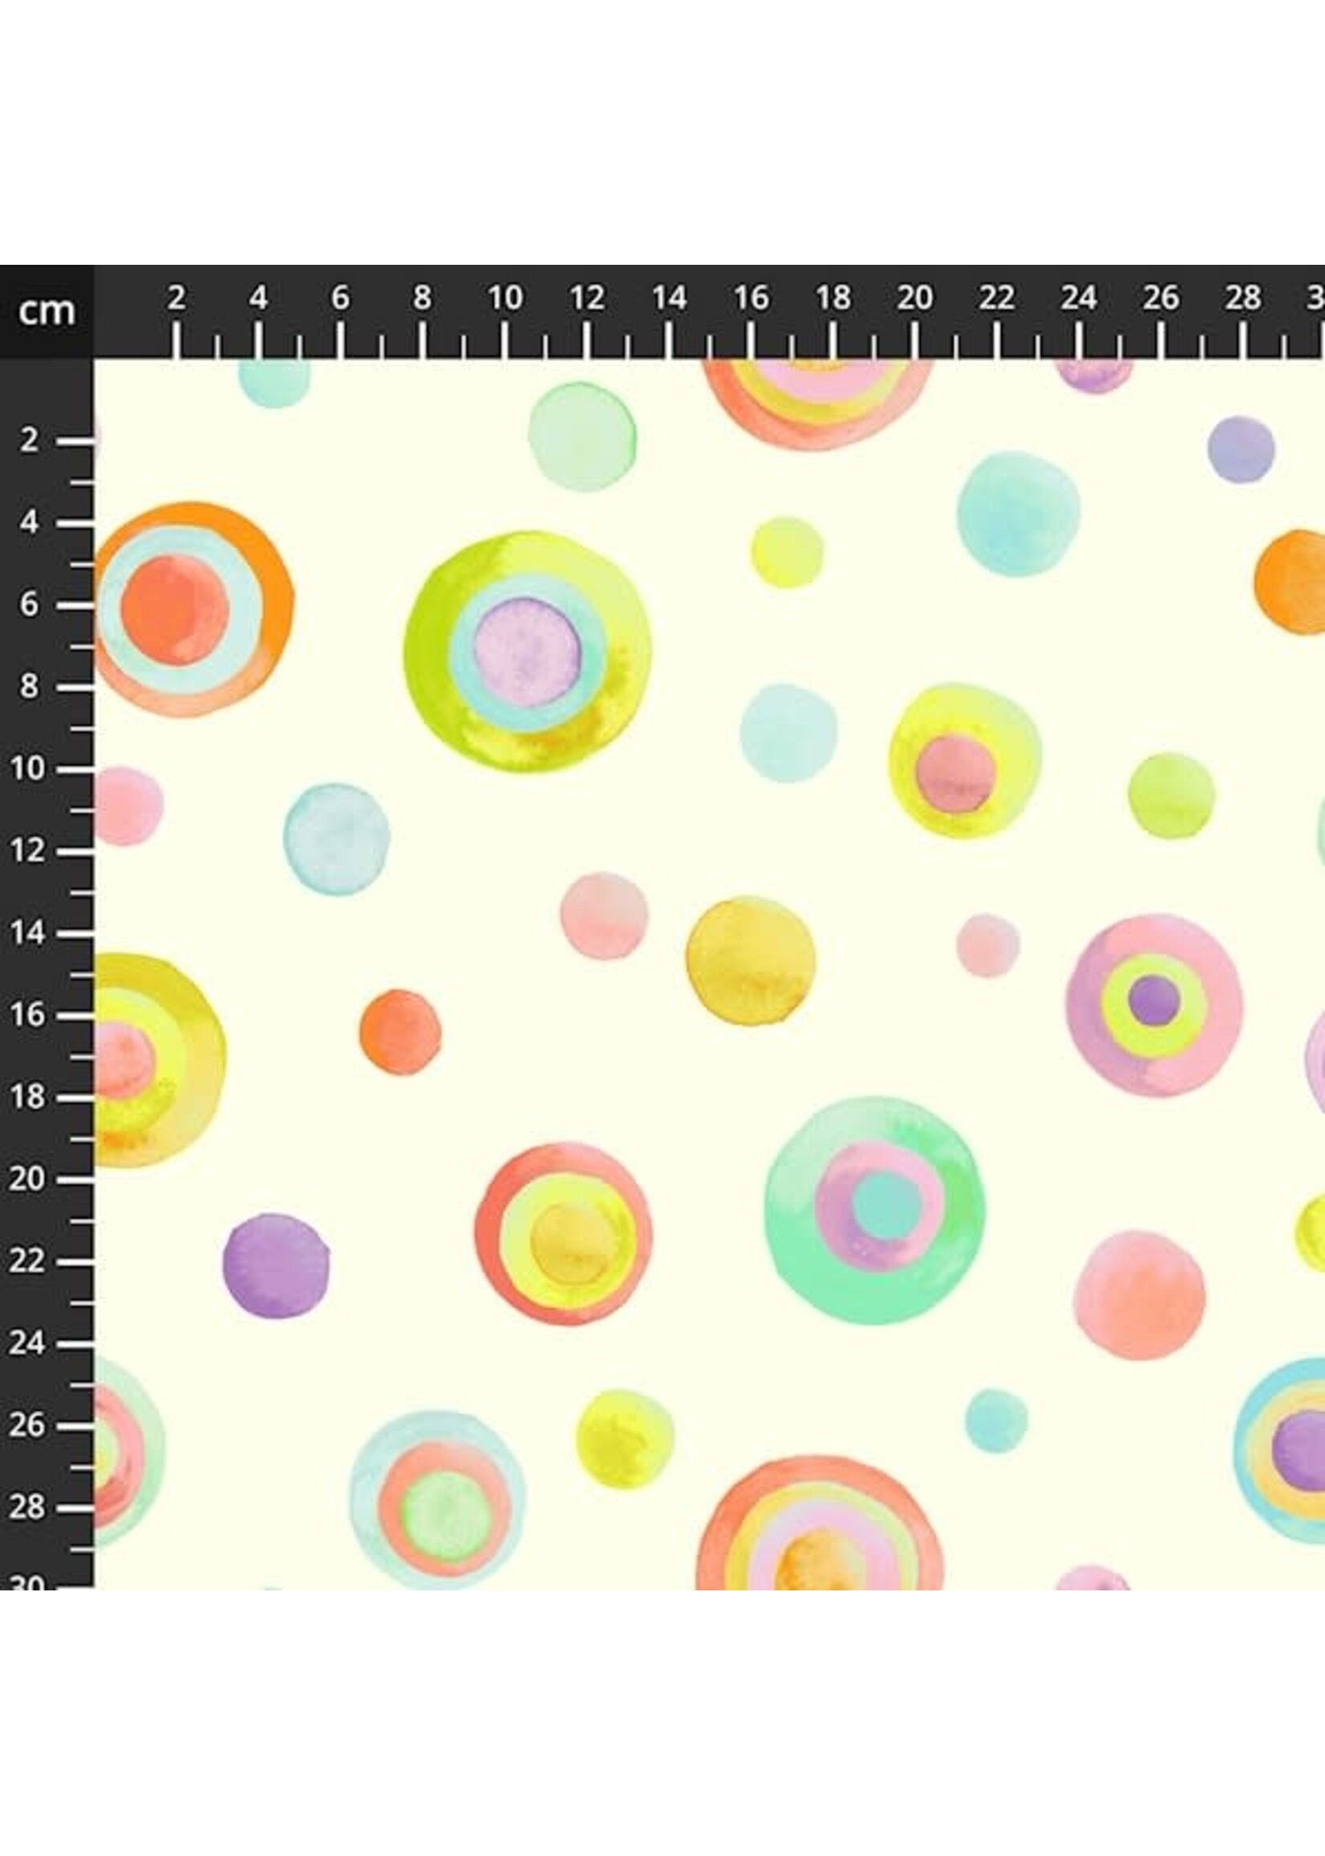Select the 22 mark on vertical ruler
The height and width of the screenshot is (1856, 1325).
(29, 1261)
